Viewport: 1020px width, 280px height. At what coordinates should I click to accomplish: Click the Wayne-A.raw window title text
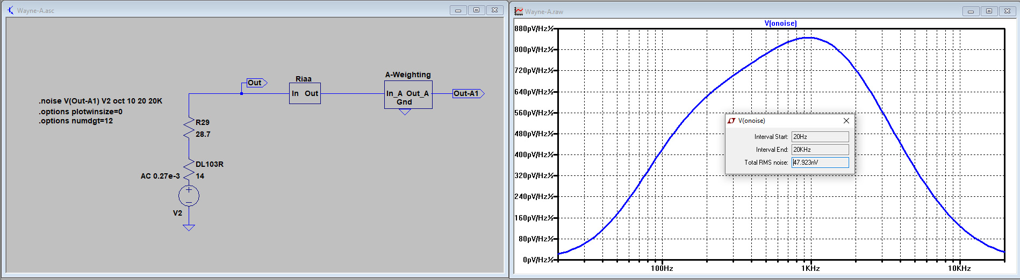click(x=544, y=12)
